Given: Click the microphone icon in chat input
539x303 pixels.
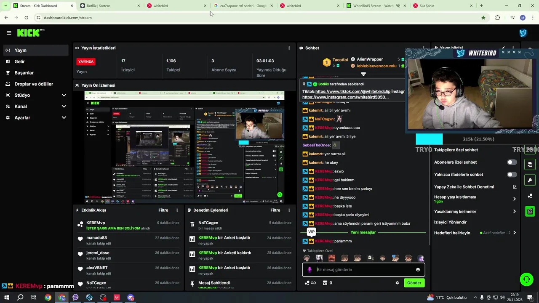Looking at the screenshot, I should 310,270.
